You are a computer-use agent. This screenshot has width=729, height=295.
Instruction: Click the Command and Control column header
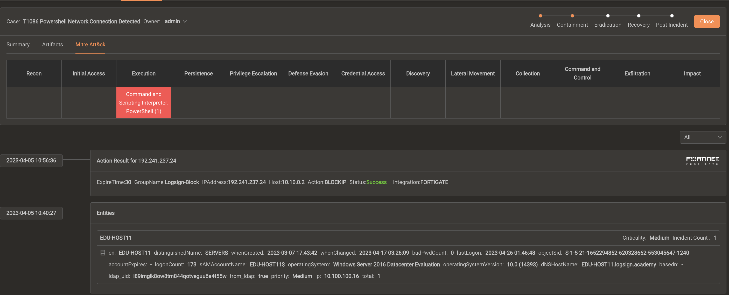[583, 73]
